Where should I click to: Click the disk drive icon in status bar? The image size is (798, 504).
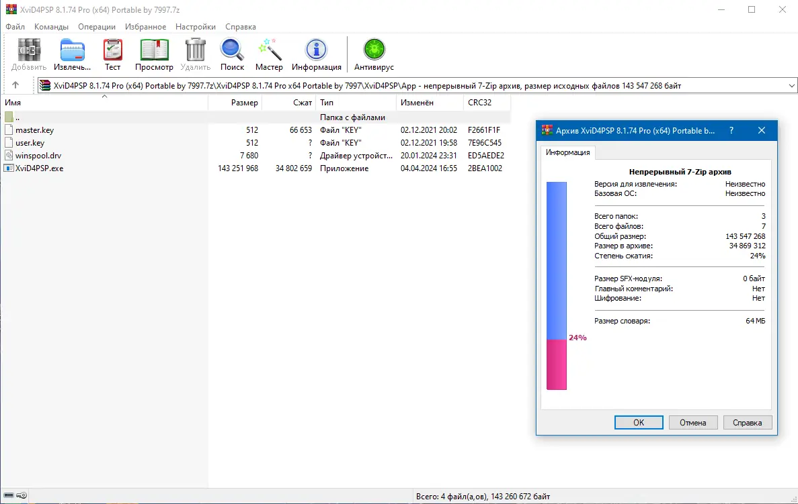point(9,495)
